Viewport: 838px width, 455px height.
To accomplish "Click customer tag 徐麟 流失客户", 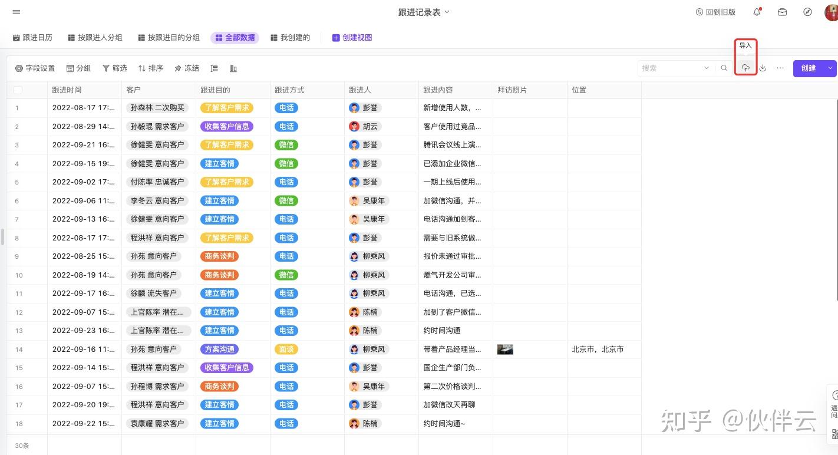I will pos(154,294).
